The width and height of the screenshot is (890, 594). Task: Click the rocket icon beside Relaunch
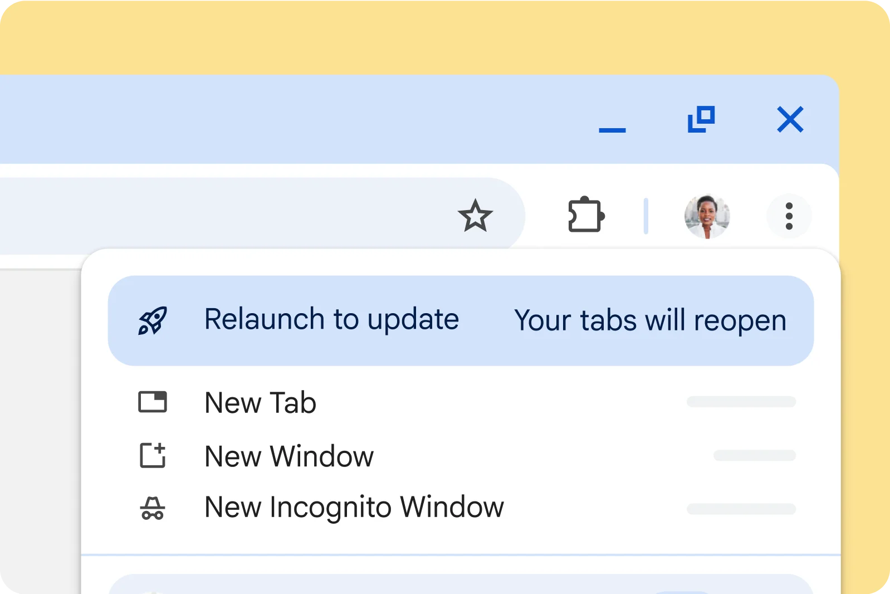(x=153, y=320)
